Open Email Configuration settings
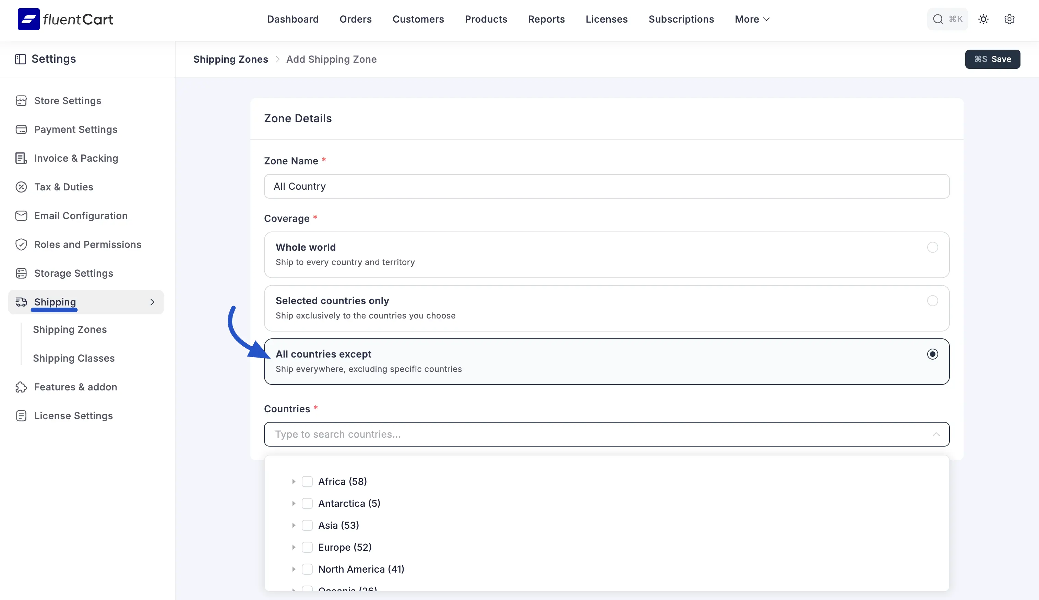This screenshot has height=600, width=1039. coord(81,216)
